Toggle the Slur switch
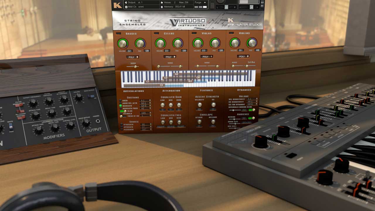Viewport: 375px width, 211px height. click(123, 111)
